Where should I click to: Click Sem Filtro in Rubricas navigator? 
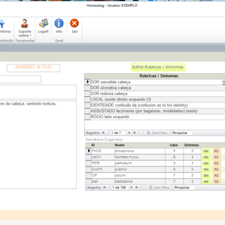tap(157, 133)
